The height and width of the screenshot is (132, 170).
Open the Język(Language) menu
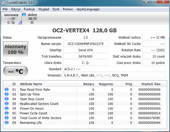pos(88,9)
